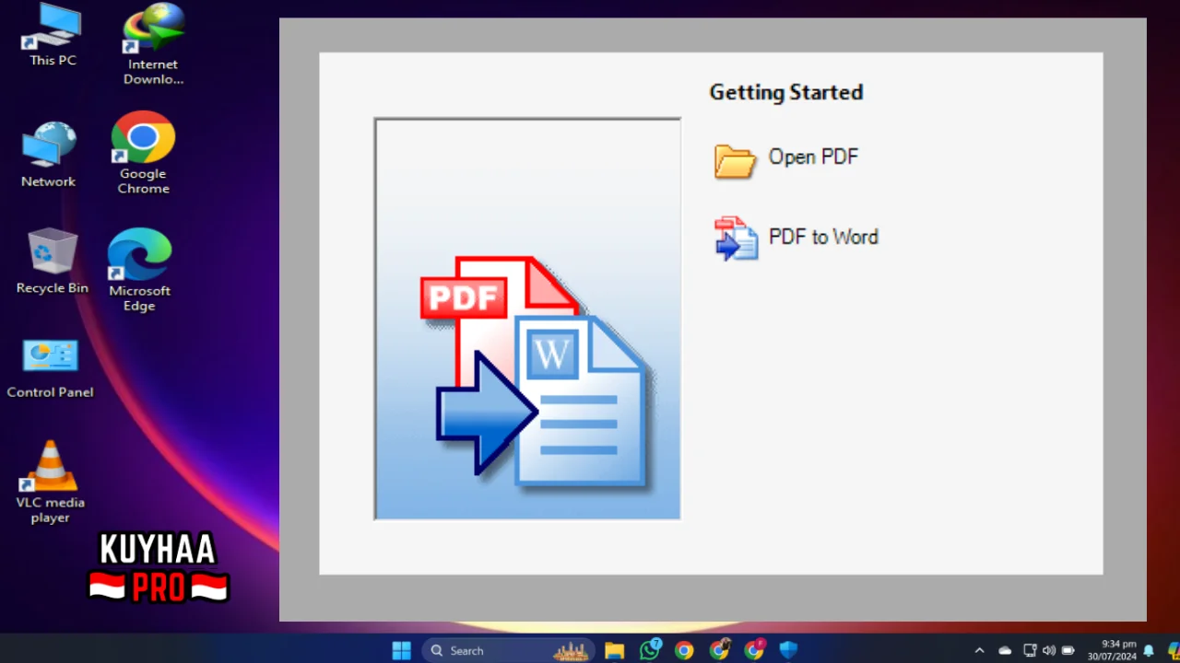Click the taskbar Search box

click(x=510, y=650)
